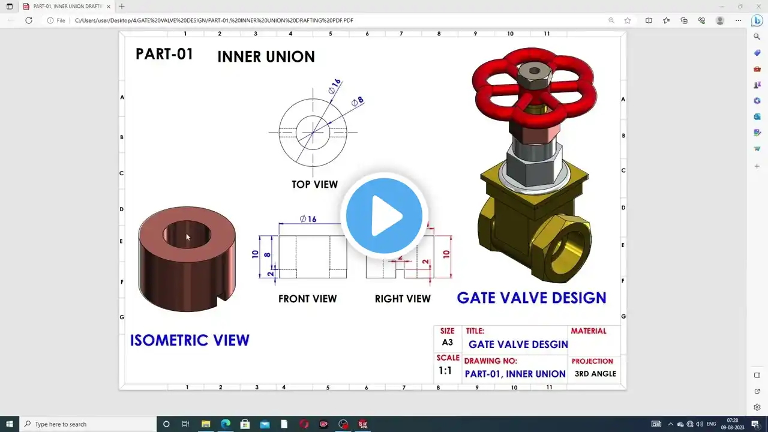Click the zoom magnifier in the address bar

click(x=611, y=20)
